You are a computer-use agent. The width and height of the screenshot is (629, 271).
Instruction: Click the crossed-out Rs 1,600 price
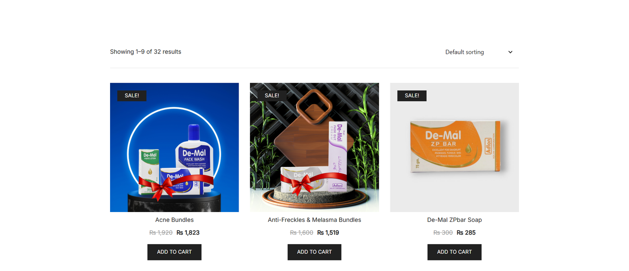pyautogui.click(x=302, y=233)
